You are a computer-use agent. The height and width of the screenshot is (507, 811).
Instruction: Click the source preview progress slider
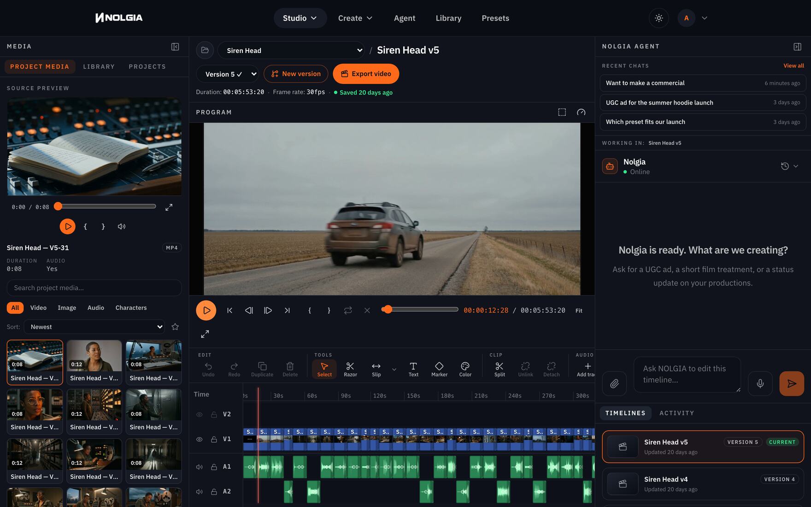106,206
